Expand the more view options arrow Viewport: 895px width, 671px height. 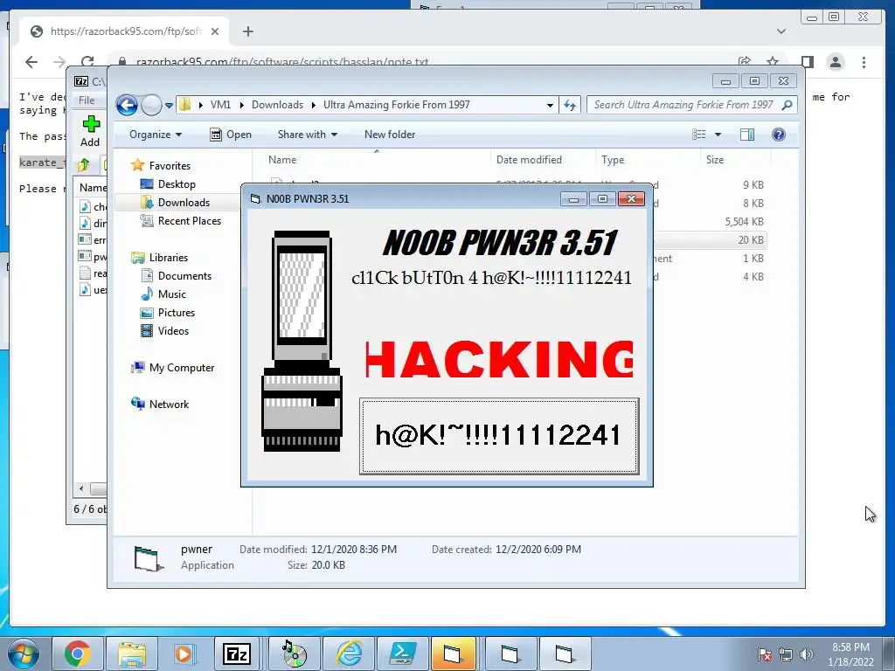point(718,135)
